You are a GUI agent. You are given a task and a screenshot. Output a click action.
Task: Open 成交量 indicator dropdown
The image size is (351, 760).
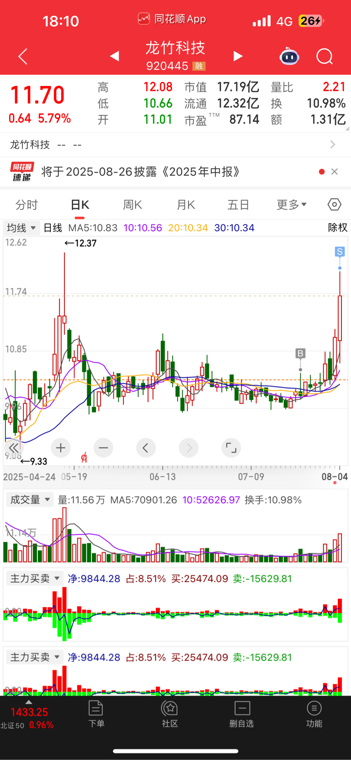(x=30, y=500)
